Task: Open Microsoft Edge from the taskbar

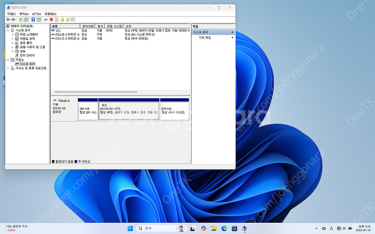Action: point(224,228)
